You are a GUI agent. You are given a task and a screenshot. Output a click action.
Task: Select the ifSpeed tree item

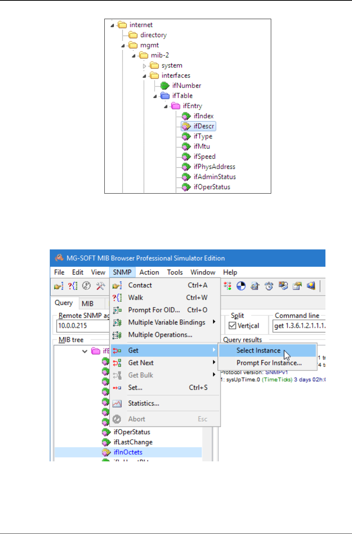(205, 157)
